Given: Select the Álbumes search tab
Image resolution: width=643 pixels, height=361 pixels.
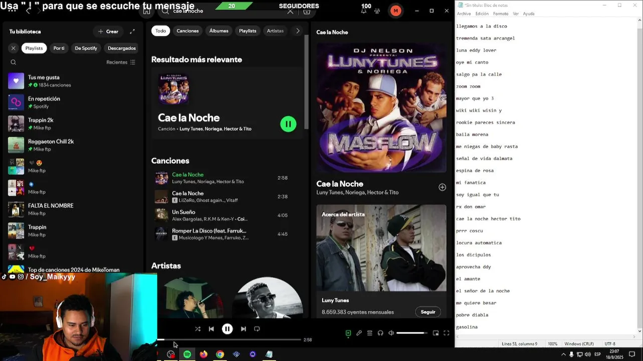Looking at the screenshot, I should [x=219, y=31].
